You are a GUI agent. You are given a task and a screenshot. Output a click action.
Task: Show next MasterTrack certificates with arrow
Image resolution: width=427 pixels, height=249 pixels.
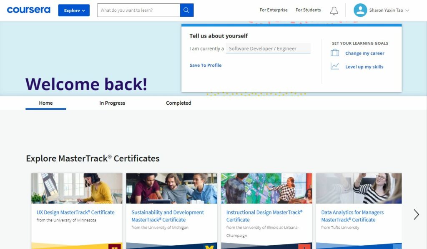416,214
